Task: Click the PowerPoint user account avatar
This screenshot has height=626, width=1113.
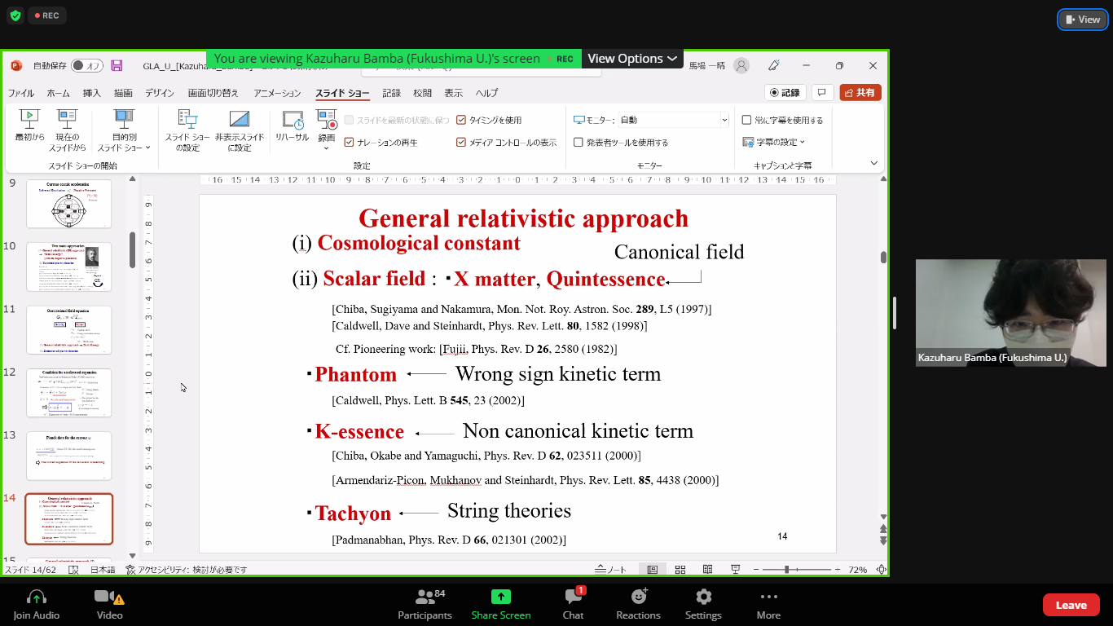Action: 741,66
